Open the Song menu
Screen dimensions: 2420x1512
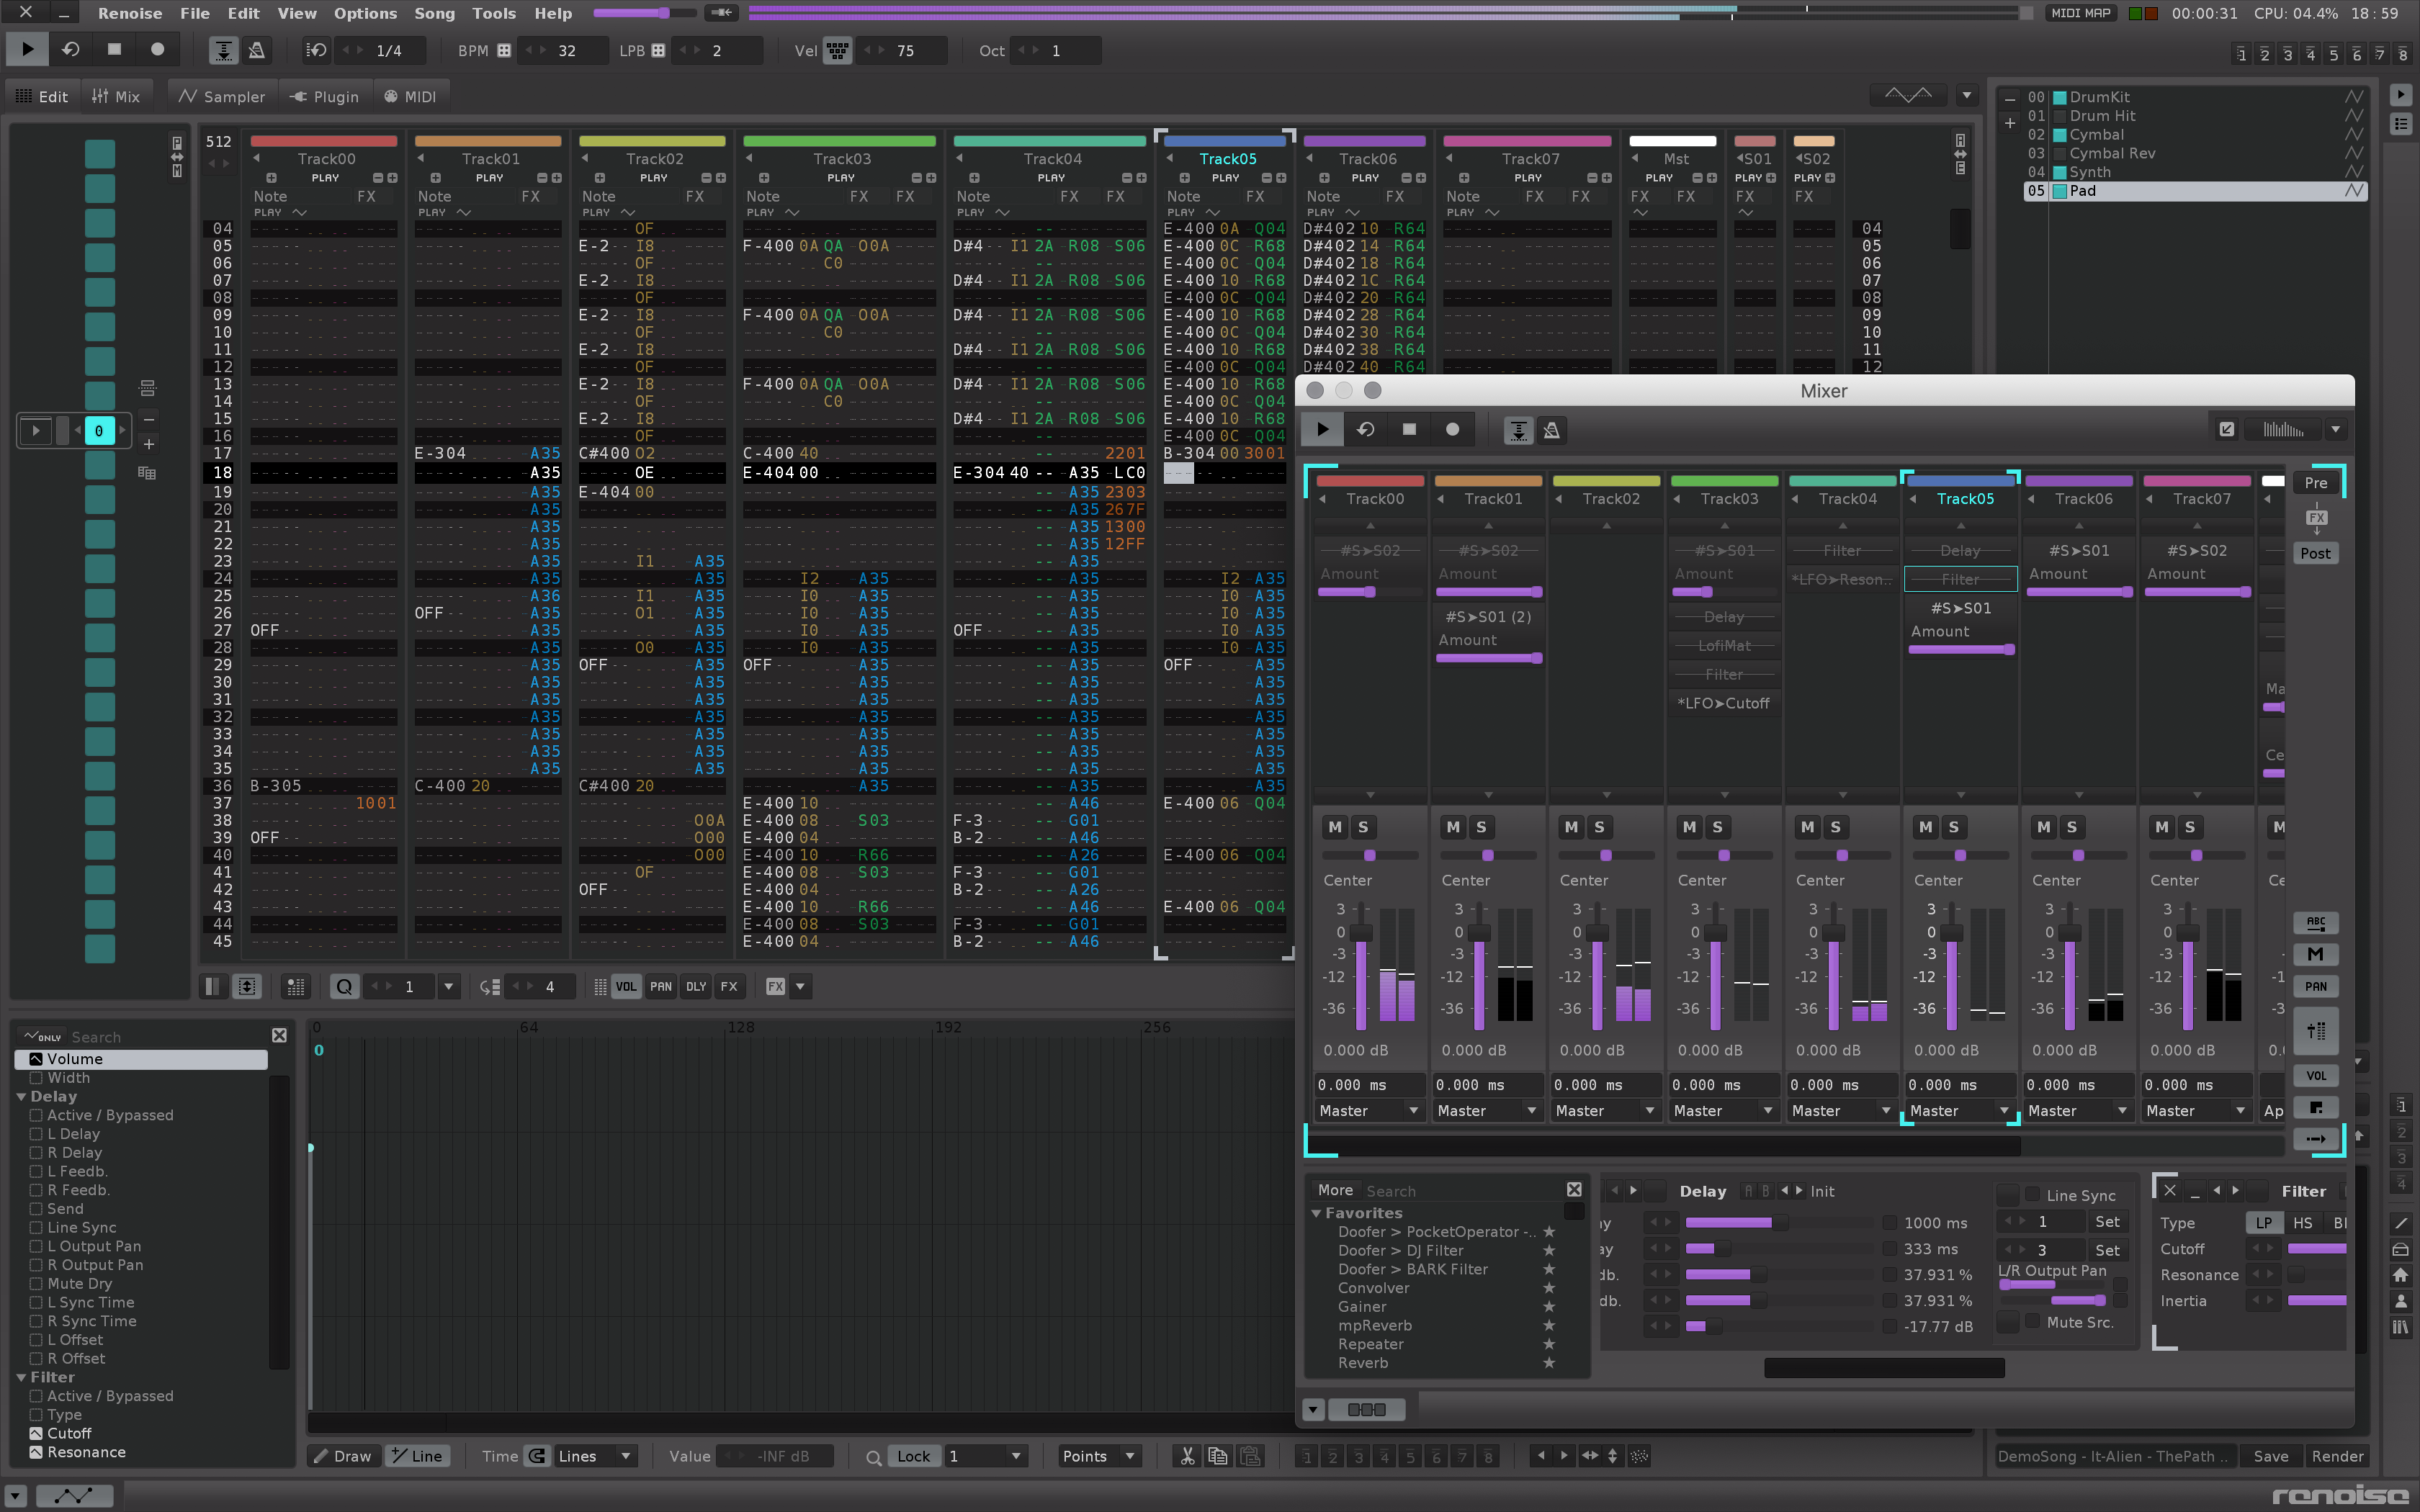click(434, 13)
